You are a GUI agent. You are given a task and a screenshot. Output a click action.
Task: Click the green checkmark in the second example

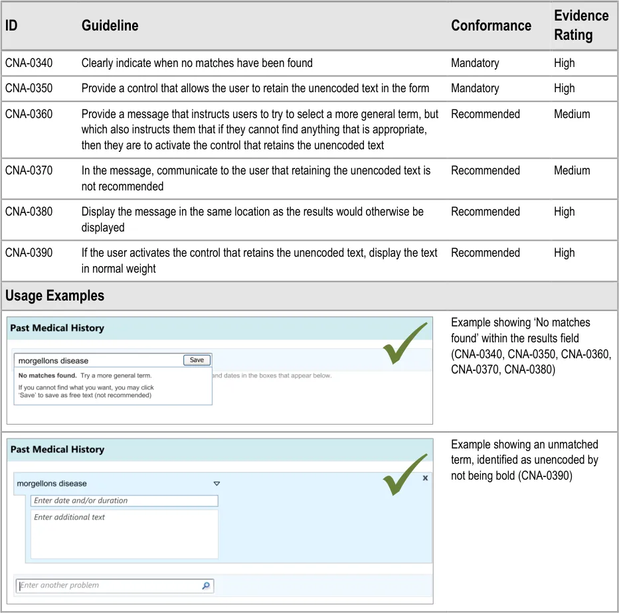404,475
